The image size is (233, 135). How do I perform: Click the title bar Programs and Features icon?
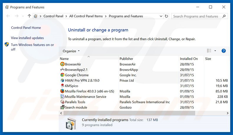tap(7, 7)
